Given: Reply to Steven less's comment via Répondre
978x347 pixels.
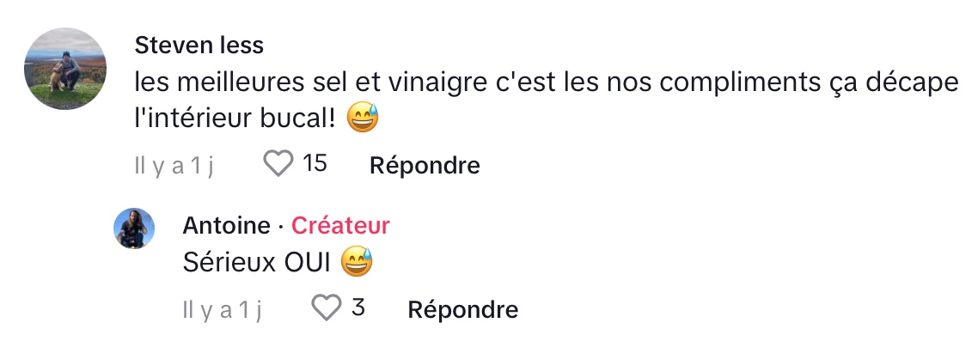Looking at the screenshot, I should tap(424, 165).
